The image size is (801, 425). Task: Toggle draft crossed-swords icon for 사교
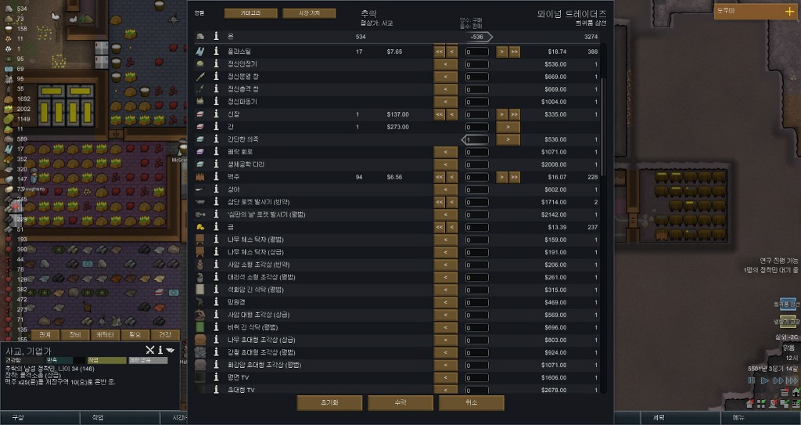tap(149, 350)
